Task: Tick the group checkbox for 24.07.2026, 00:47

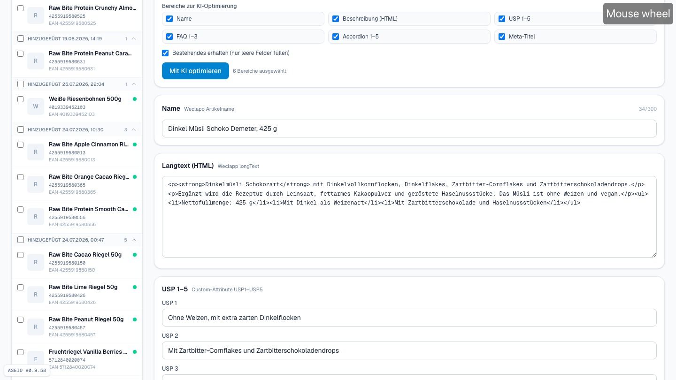Action: click(x=21, y=240)
